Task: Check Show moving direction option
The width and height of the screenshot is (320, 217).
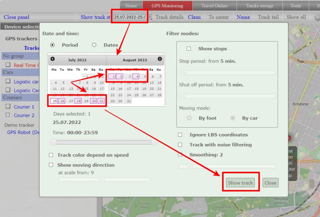Action: click(51, 165)
